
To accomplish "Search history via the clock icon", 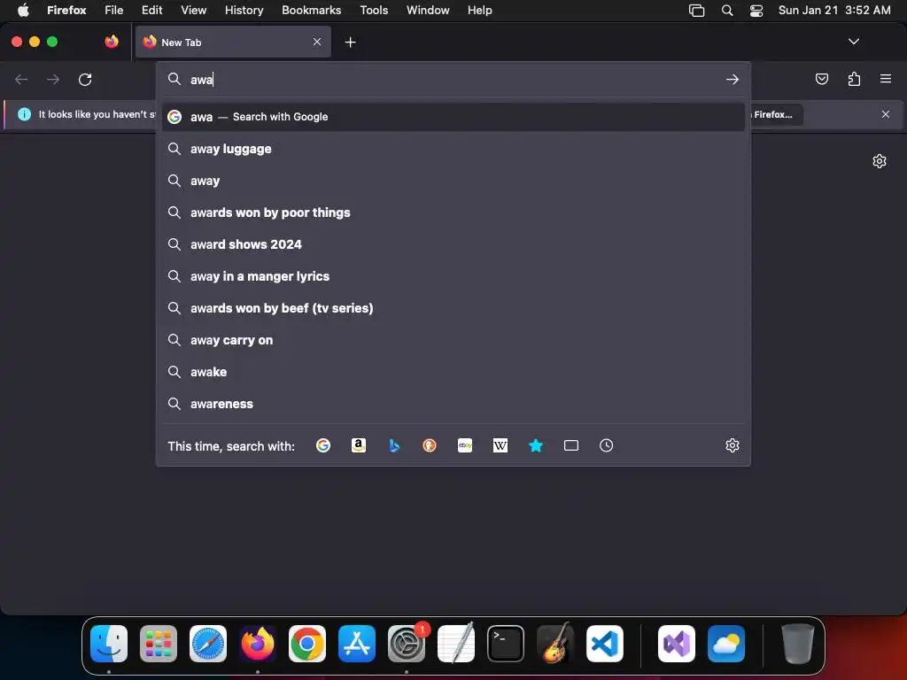I will tap(606, 445).
